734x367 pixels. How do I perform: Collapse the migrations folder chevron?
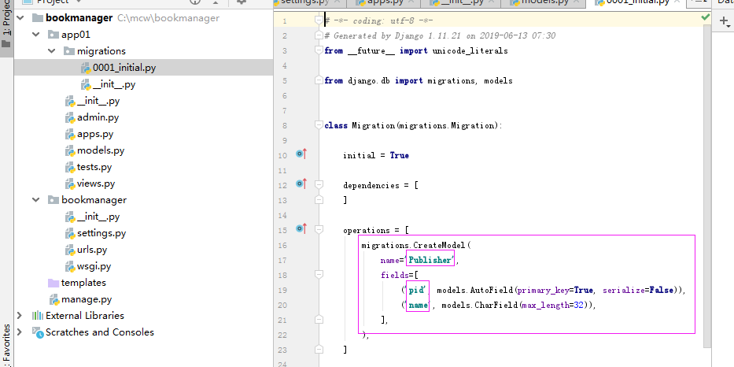point(52,51)
